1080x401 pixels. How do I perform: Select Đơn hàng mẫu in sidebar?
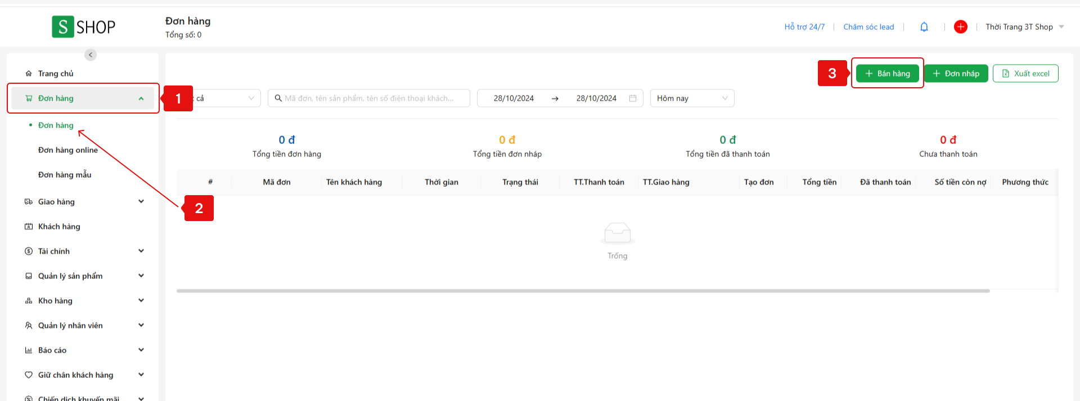(65, 175)
